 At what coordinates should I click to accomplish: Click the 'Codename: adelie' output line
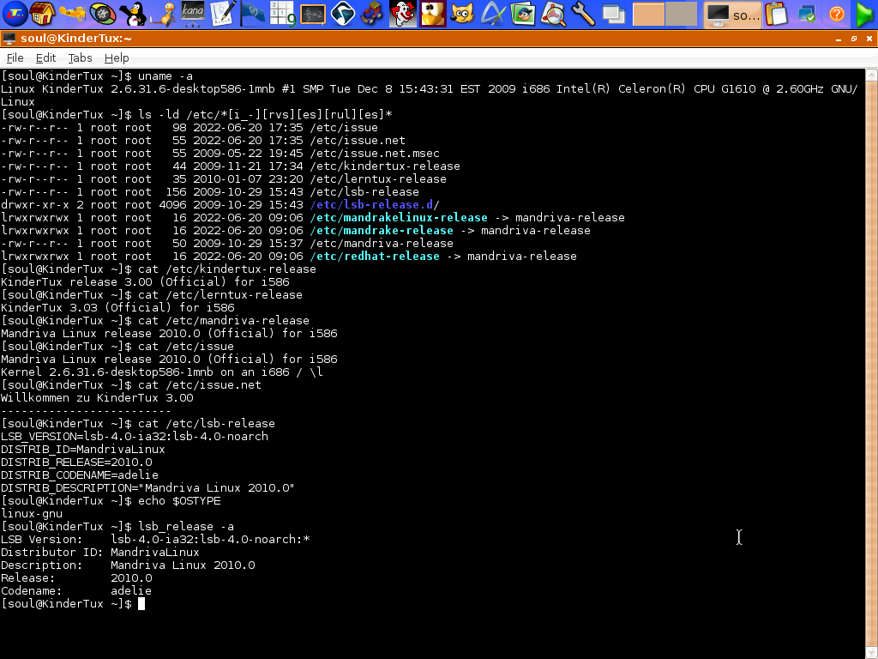[76, 591]
